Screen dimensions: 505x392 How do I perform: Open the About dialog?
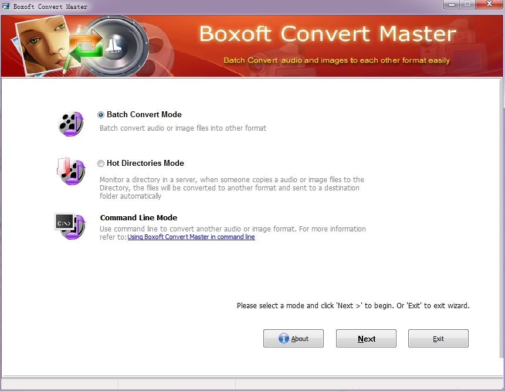click(x=293, y=338)
